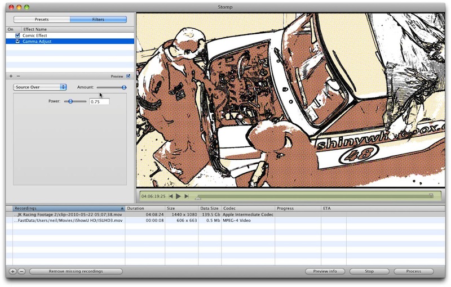Click the remove recording minus button
This screenshot has width=451, height=287.
(x=21, y=271)
